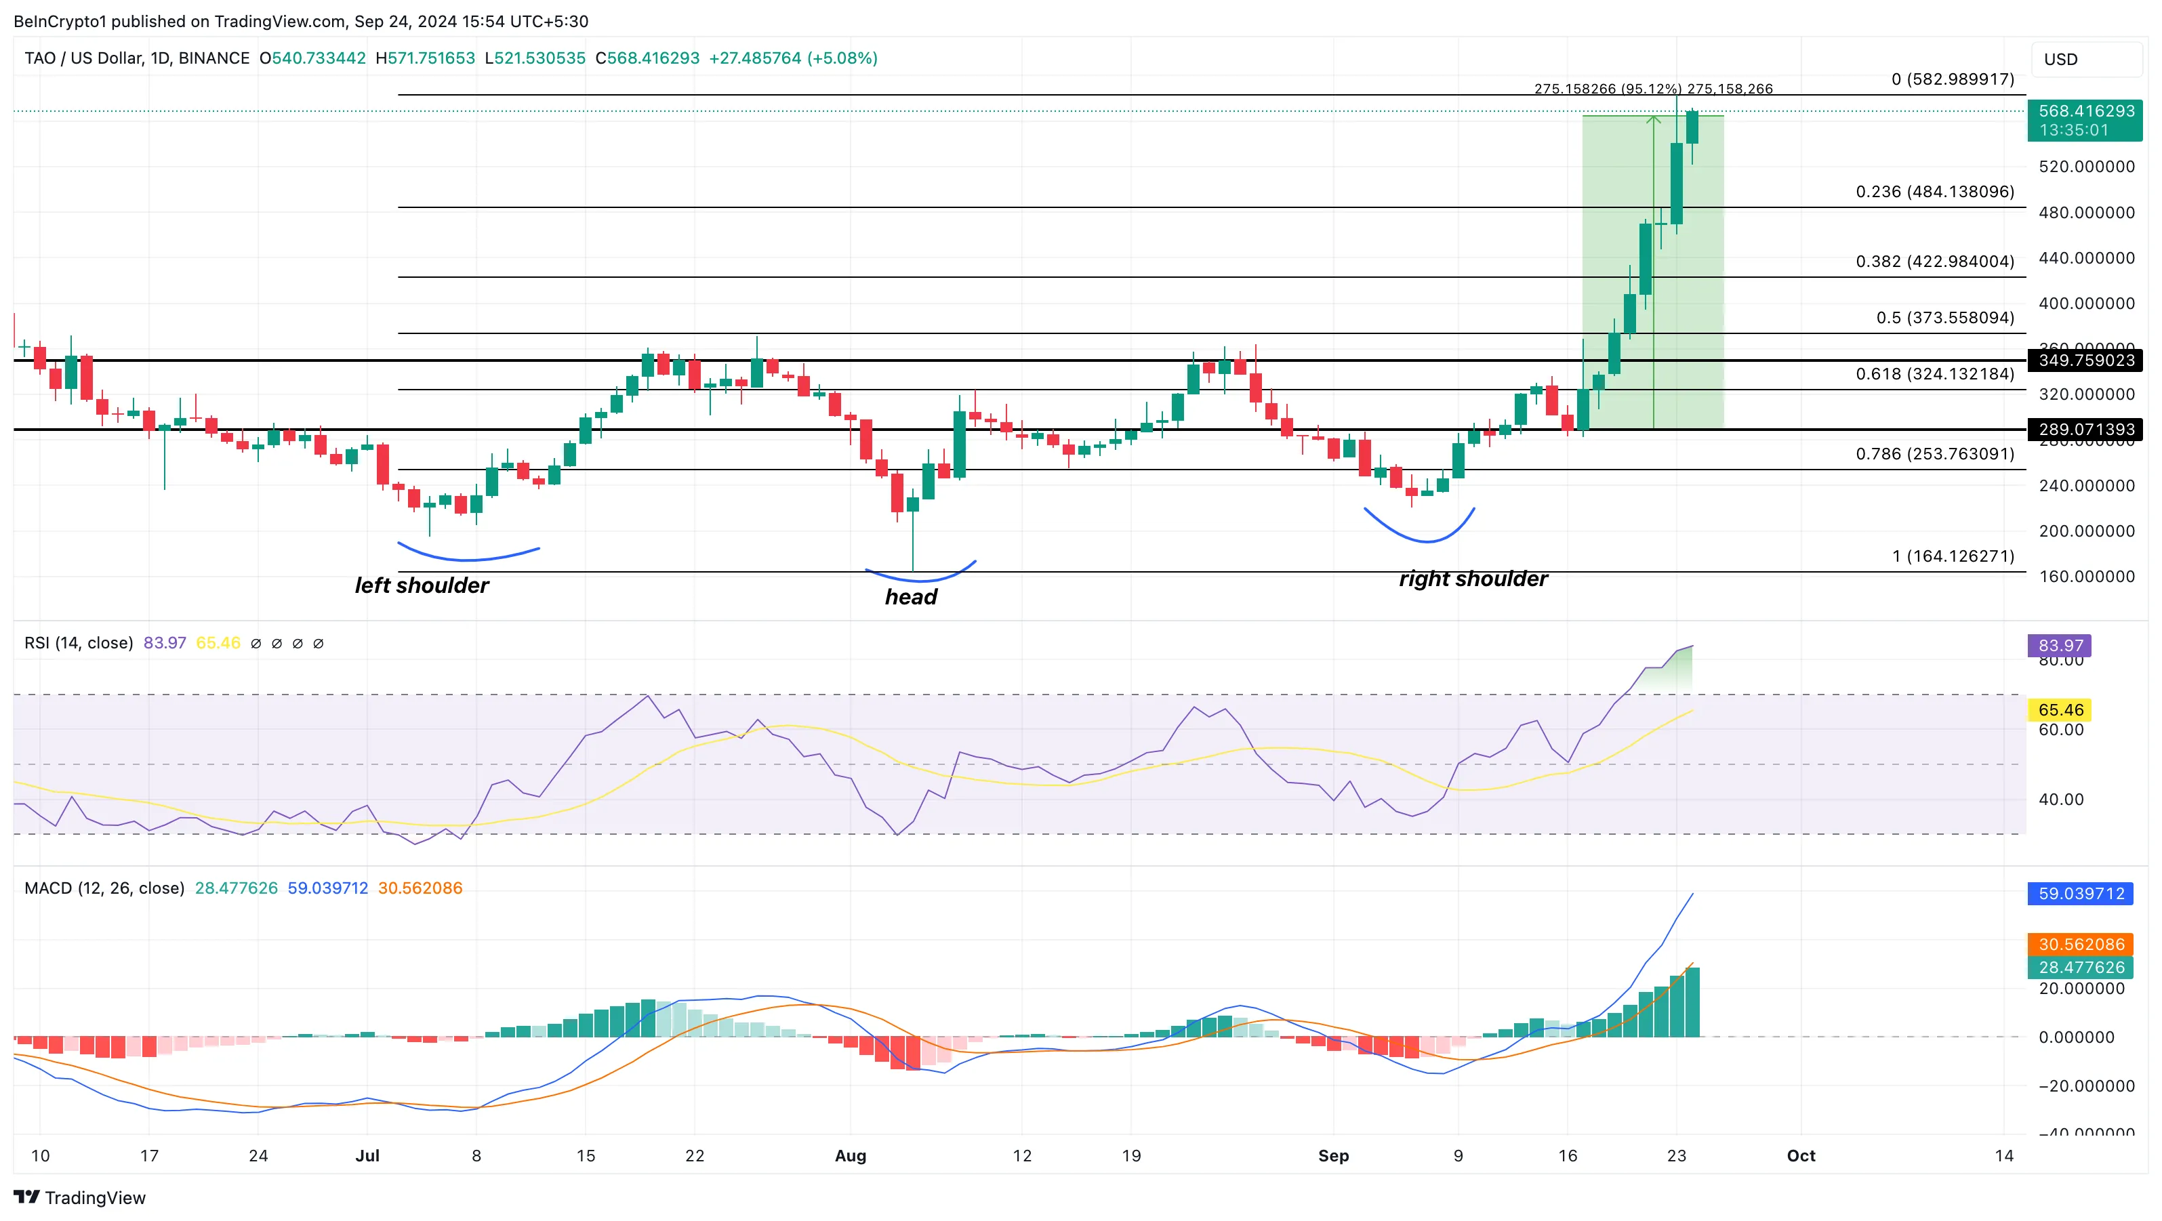Click the 0.236 (484.138096) Fibonacci level label
The image size is (2162, 1221).
(1934, 191)
